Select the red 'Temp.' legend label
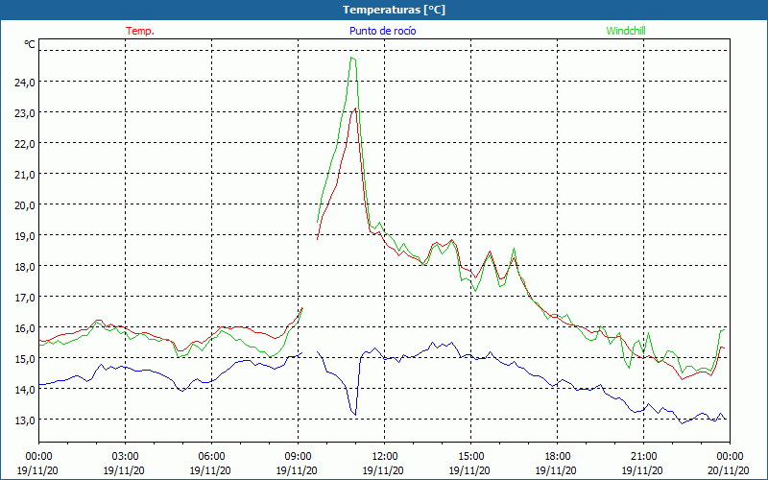The height and width of the screenshot is (480, 768). point(140,31)
